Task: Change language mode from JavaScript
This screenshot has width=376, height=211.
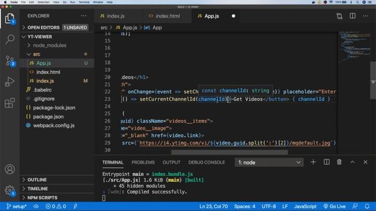Action: [x=305, y=206]
